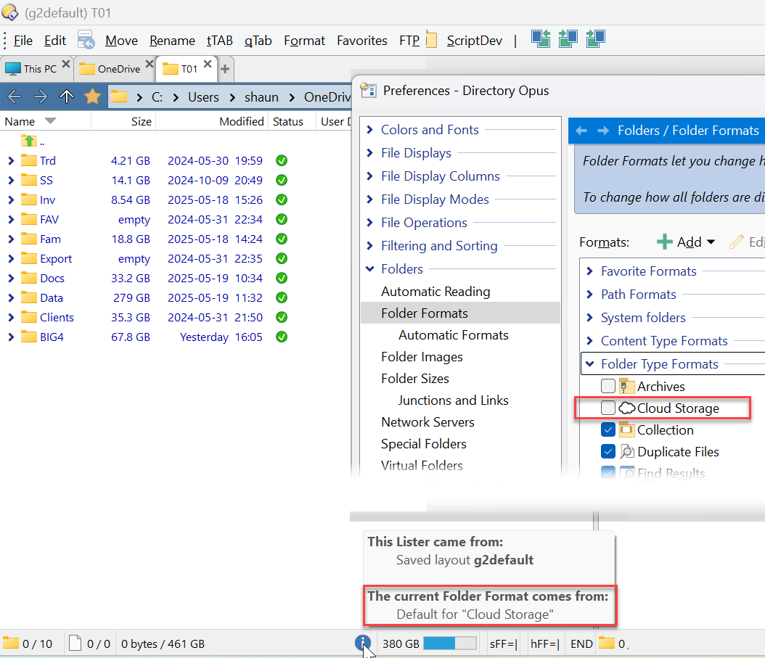Select Folder Sizes in Preferences tree
Image resolution: width=765 pixels, height=658 pixels.
[x=414, y=379]
